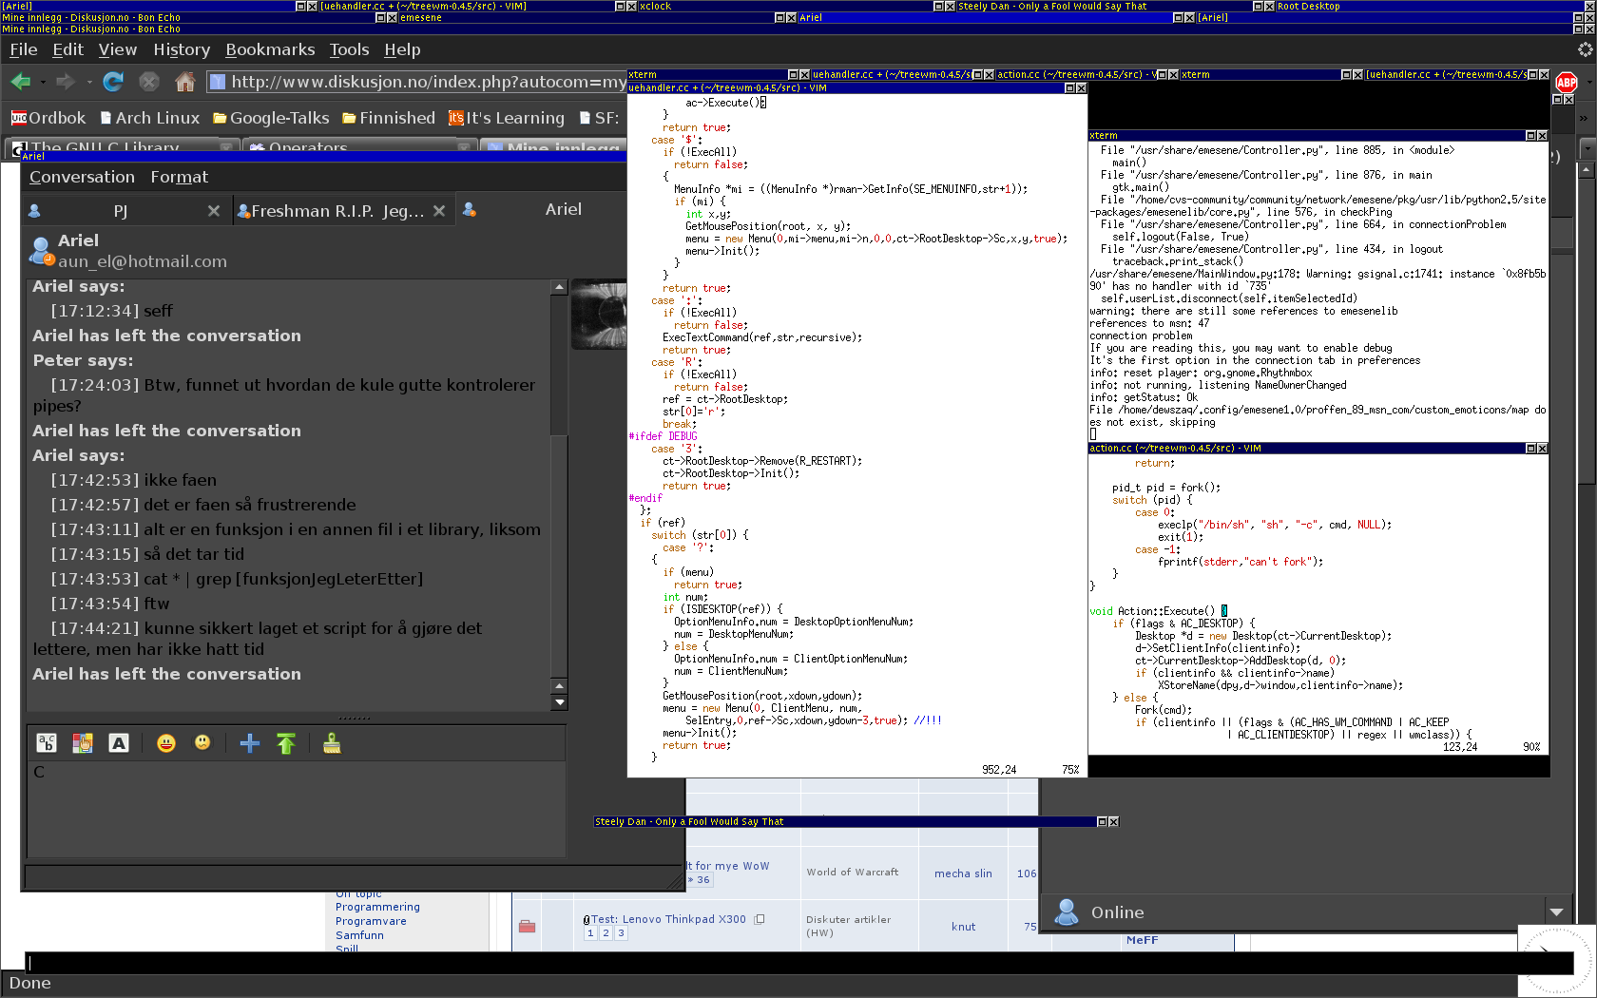Click the Adblock Plus ABP icon
Viewport: 1597px width, 998px height.
(x=1567, y=83)
